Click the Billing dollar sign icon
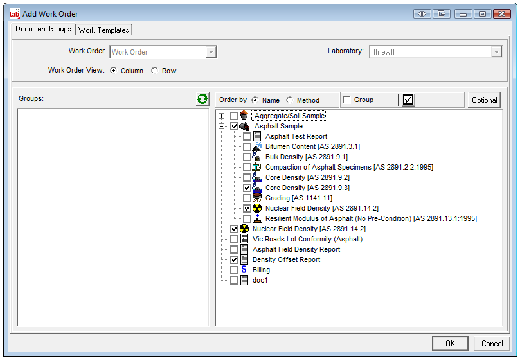 pos(244,270)
